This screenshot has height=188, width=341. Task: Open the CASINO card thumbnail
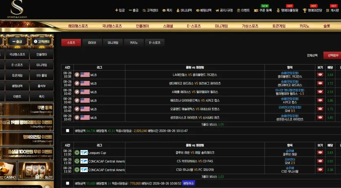(x=8, y=170)
